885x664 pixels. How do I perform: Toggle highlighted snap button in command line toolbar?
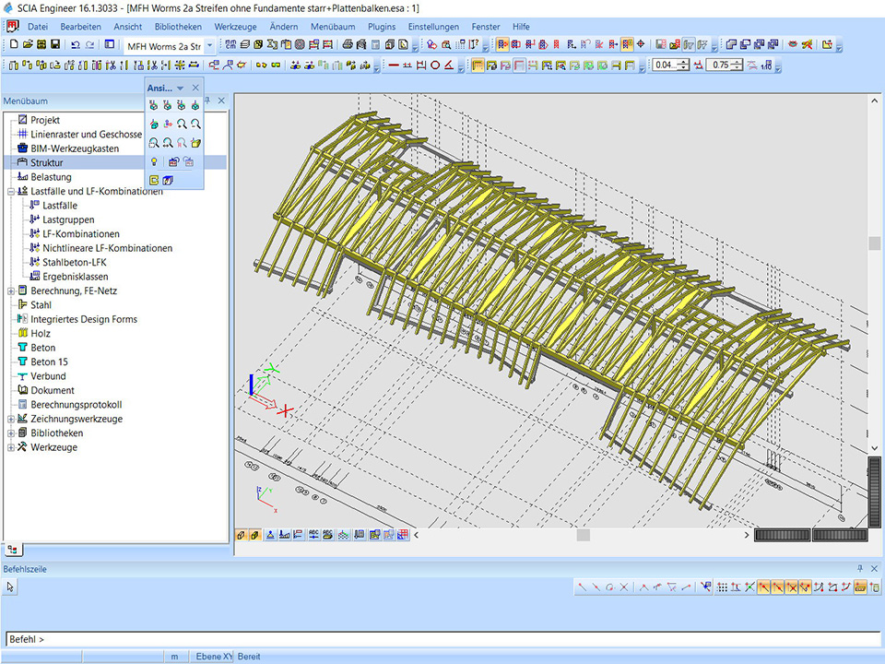pyautogui.click(x=764, y=587)
